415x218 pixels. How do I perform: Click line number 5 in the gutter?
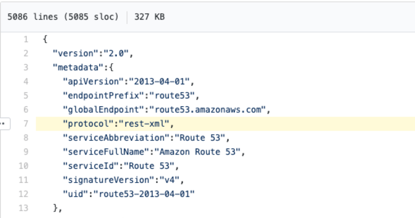pyautogui.click(x=26, y=96)
